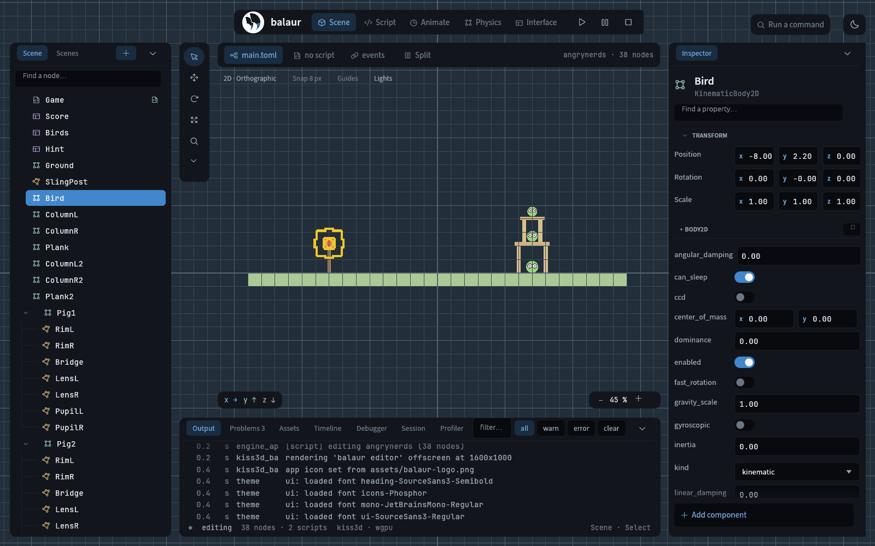Image resolution: width=875 pixels, height=546 pixels.
Task: Open the scene panel dropdown chevron
Action: 153,54
